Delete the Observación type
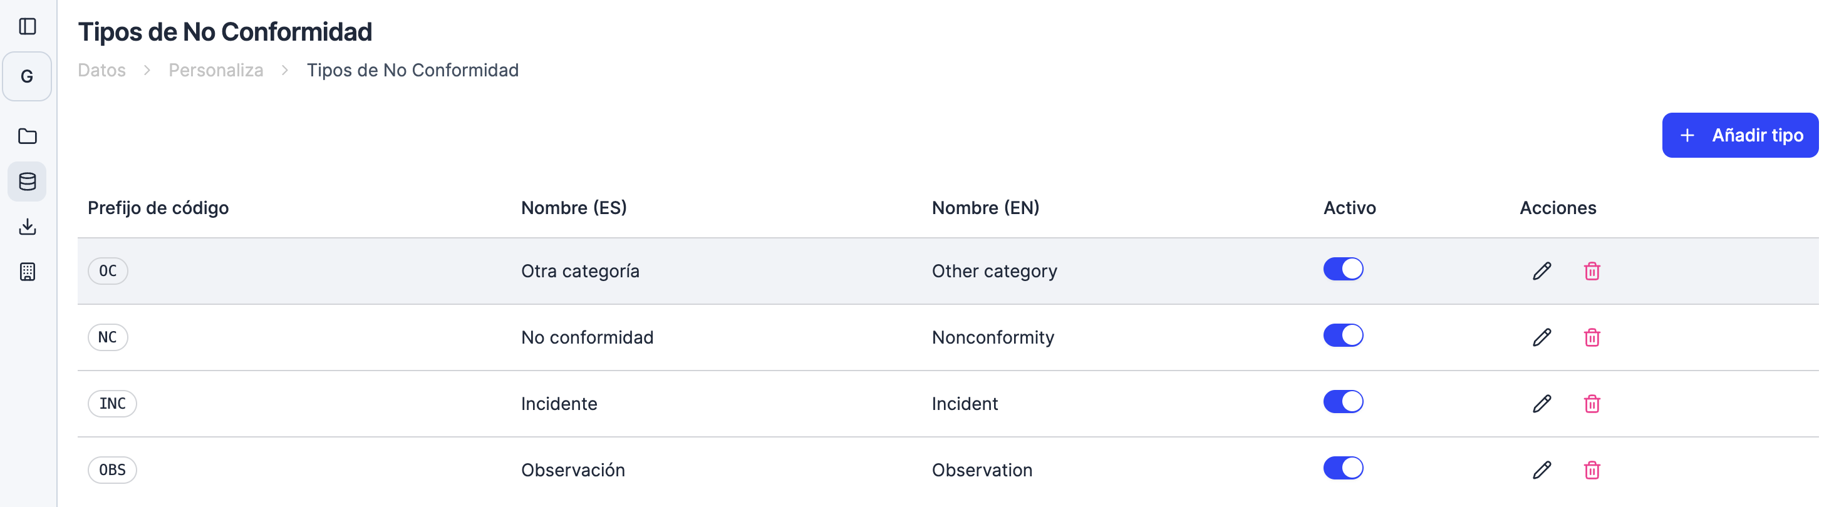Viewport: 1829px width, 507px height. click(x=1591, y=470)
